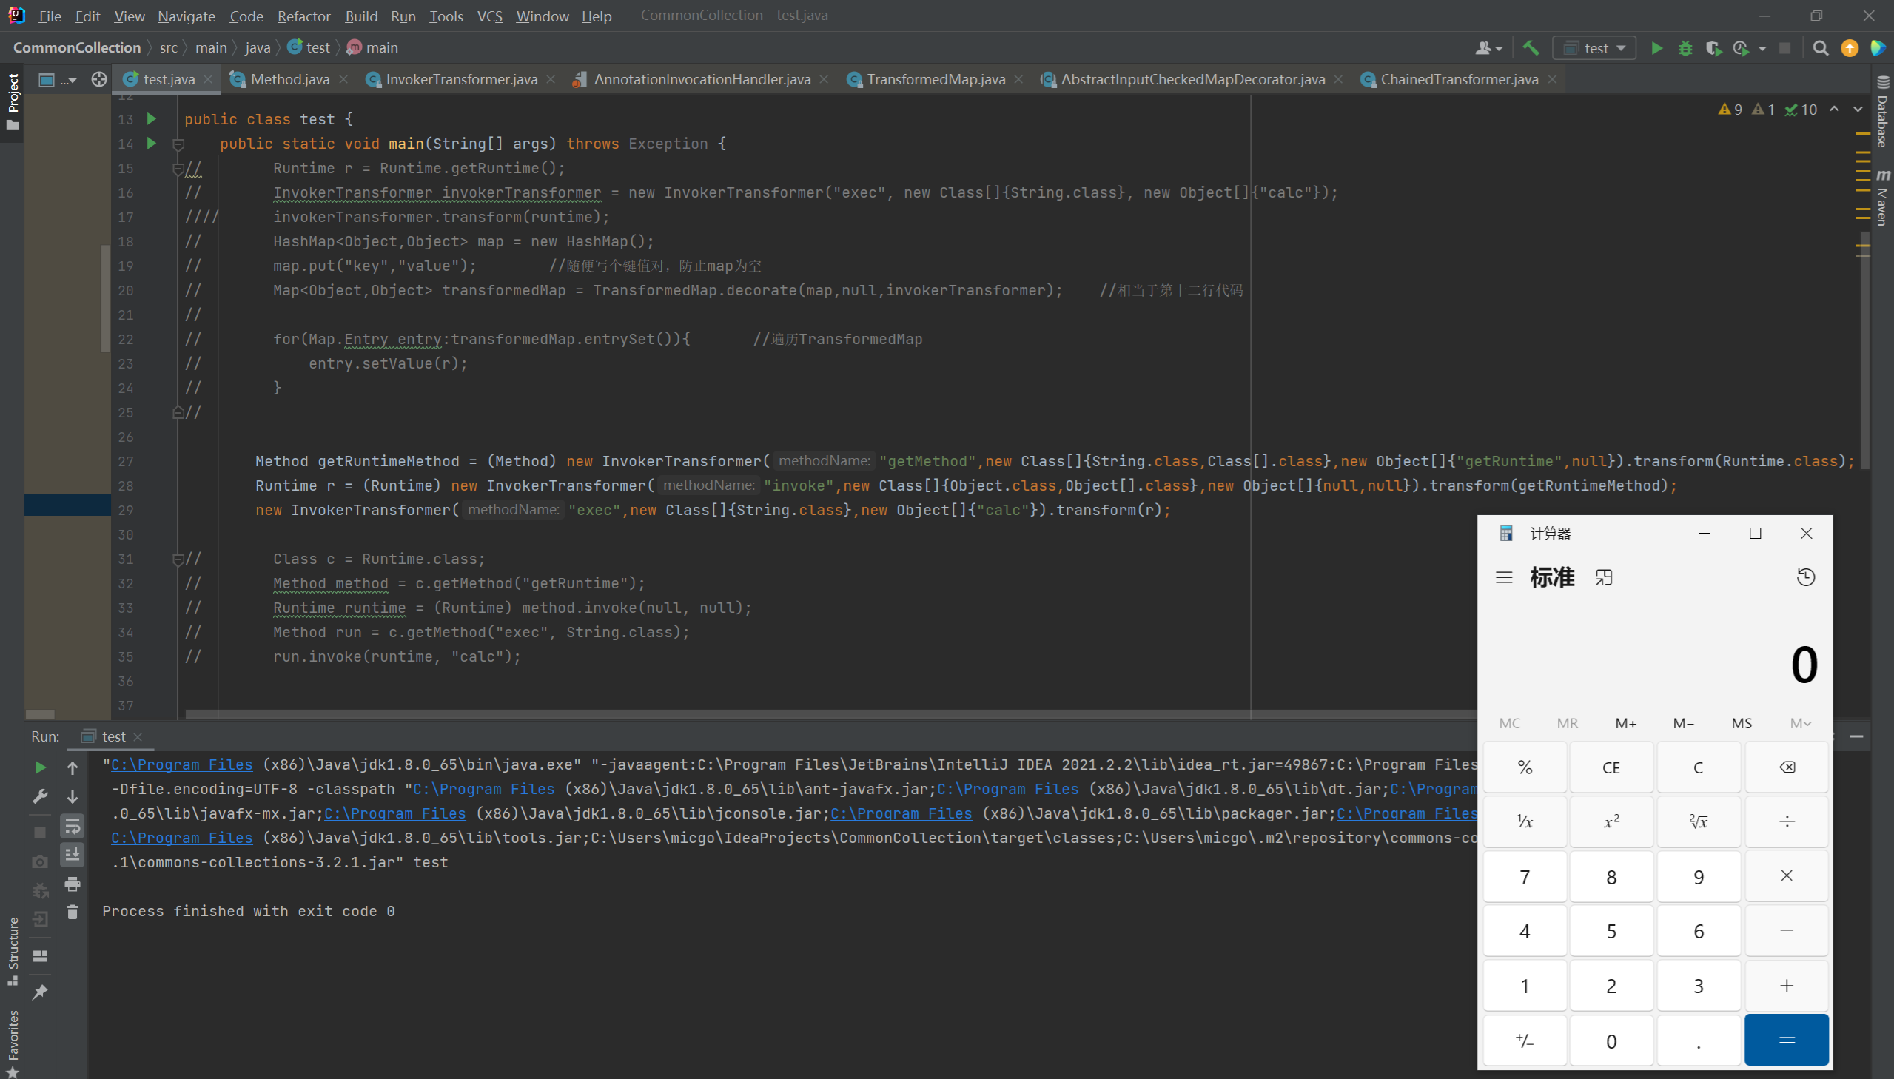Toggle scroll to end in Run console
This screenshot has height=1079, width=1894.
click(x=73, y=855)
